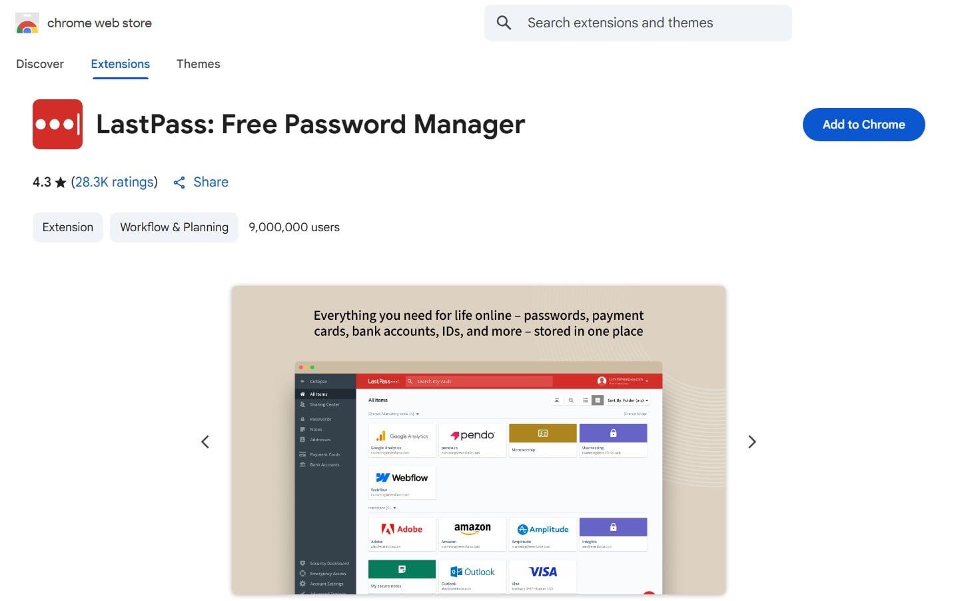Collapse the Important items section

[394, 507]
